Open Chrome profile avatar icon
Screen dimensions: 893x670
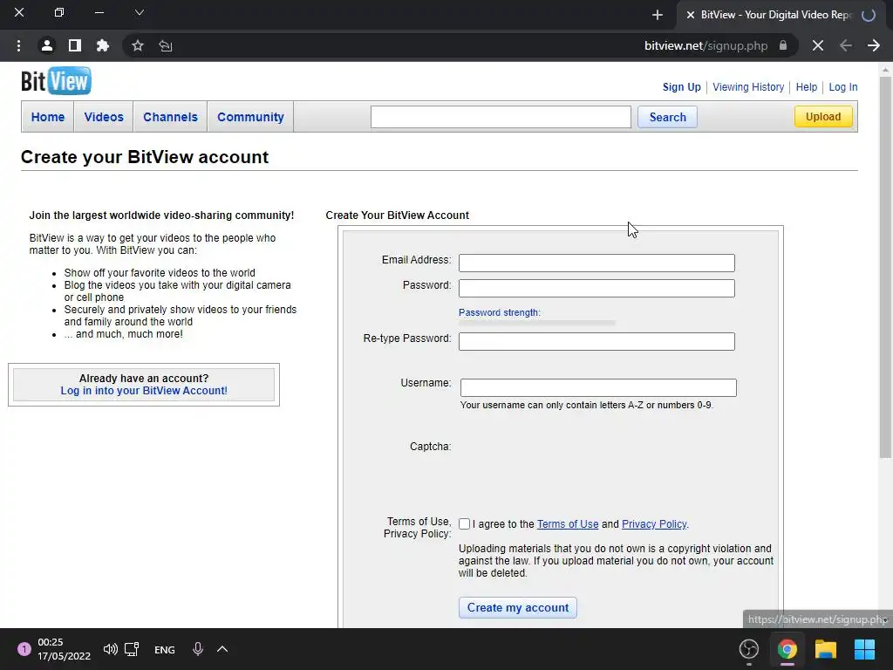47,45
